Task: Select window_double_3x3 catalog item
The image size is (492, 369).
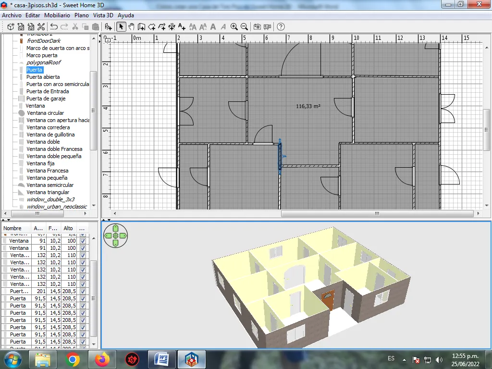Action: pyautogui.click(x=50, y=199)
